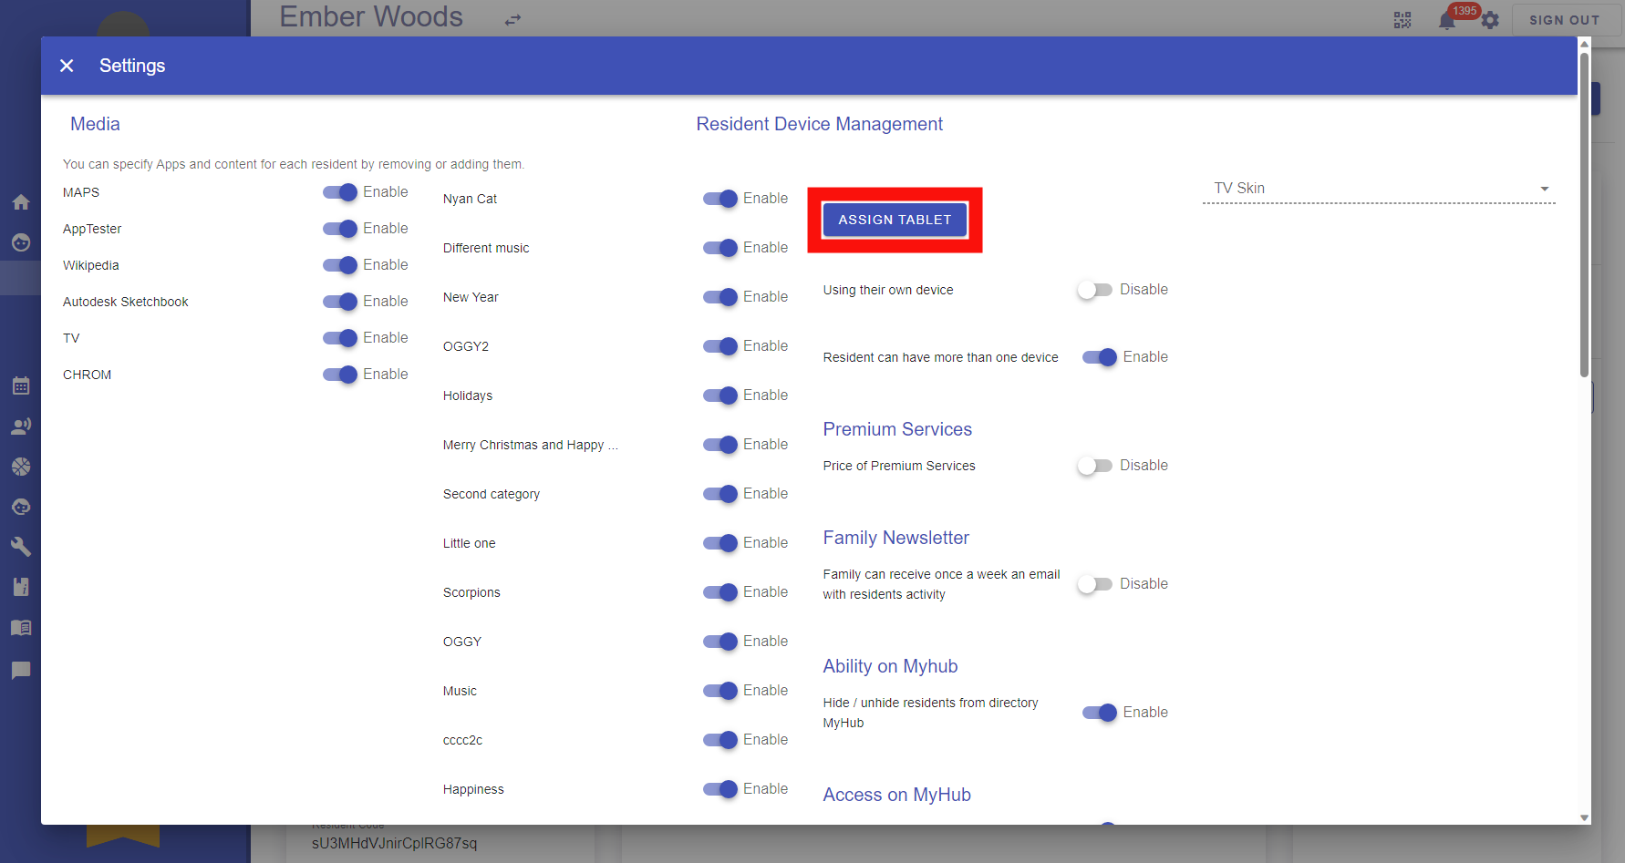Toggle the Scorpions switch

click(x=720, y=592)
